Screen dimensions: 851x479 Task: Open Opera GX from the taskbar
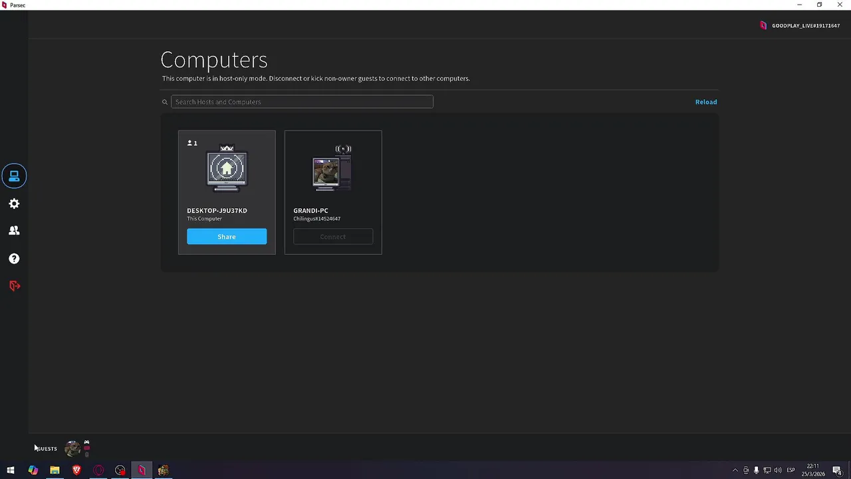click(x=98, y=470)
